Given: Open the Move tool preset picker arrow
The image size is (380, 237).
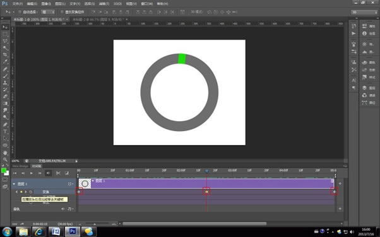Looking at the screenshot, I should click(x=14, y=12).
